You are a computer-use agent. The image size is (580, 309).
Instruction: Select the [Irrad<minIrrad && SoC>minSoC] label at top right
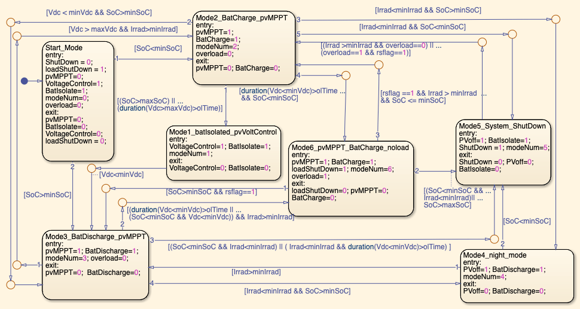click(428, 10)
